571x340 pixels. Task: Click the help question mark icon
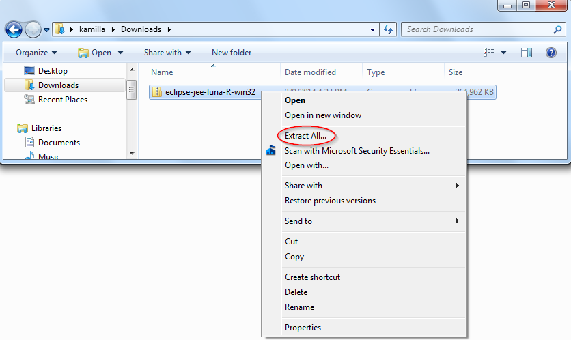click(551, 53)
